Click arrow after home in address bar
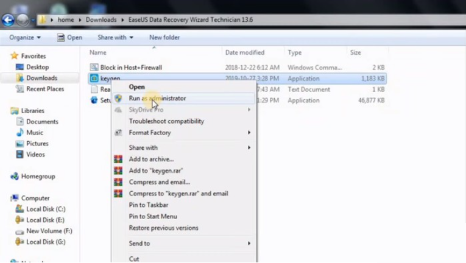Image resolution: width=466 pixels, height=263 pixels. tap(80, 20)
